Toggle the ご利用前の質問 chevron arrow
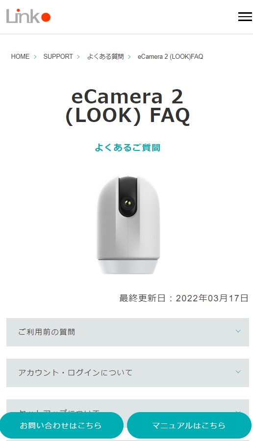This screenshot has height=441, width=253. click(238, 331)
